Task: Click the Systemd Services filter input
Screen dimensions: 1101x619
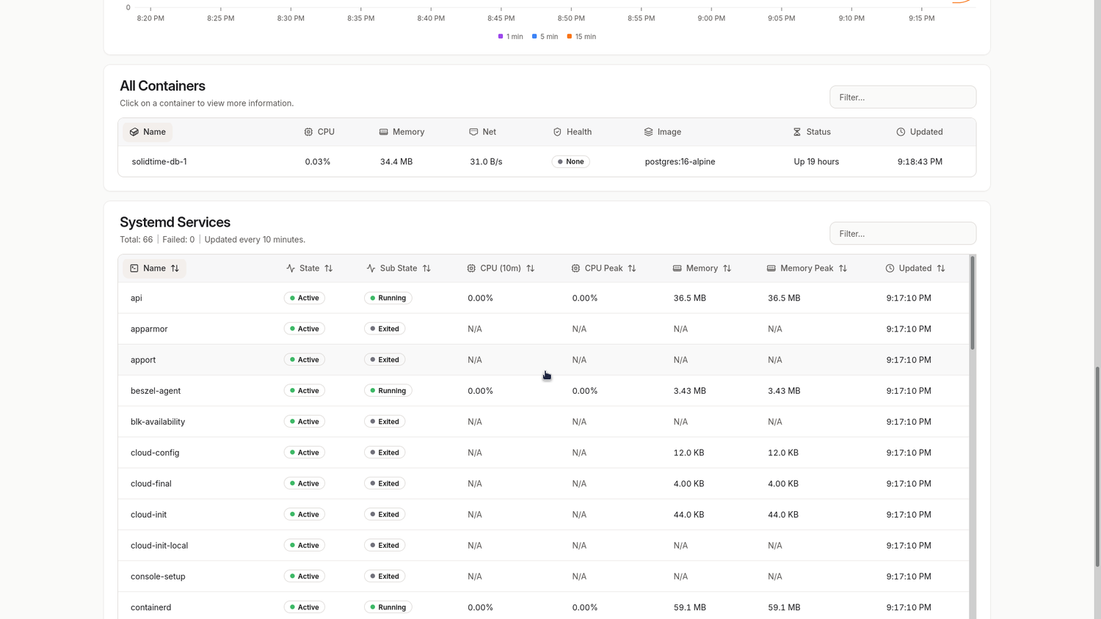Action: pos(903,233)
